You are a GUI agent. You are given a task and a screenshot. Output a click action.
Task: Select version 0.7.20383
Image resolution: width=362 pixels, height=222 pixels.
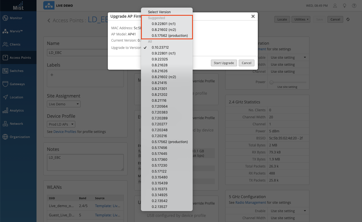pos(167,112)
